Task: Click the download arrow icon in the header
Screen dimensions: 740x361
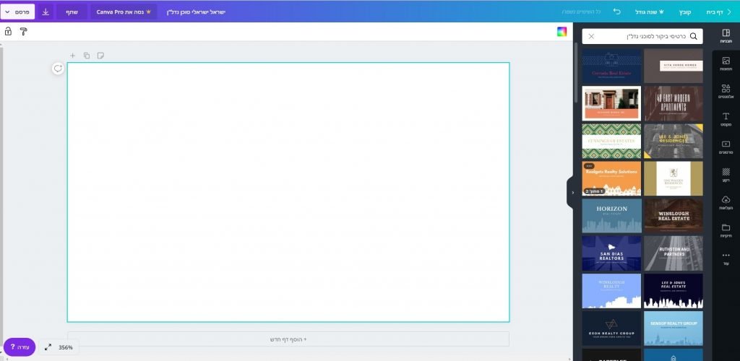Action: (x=46, y=12)
